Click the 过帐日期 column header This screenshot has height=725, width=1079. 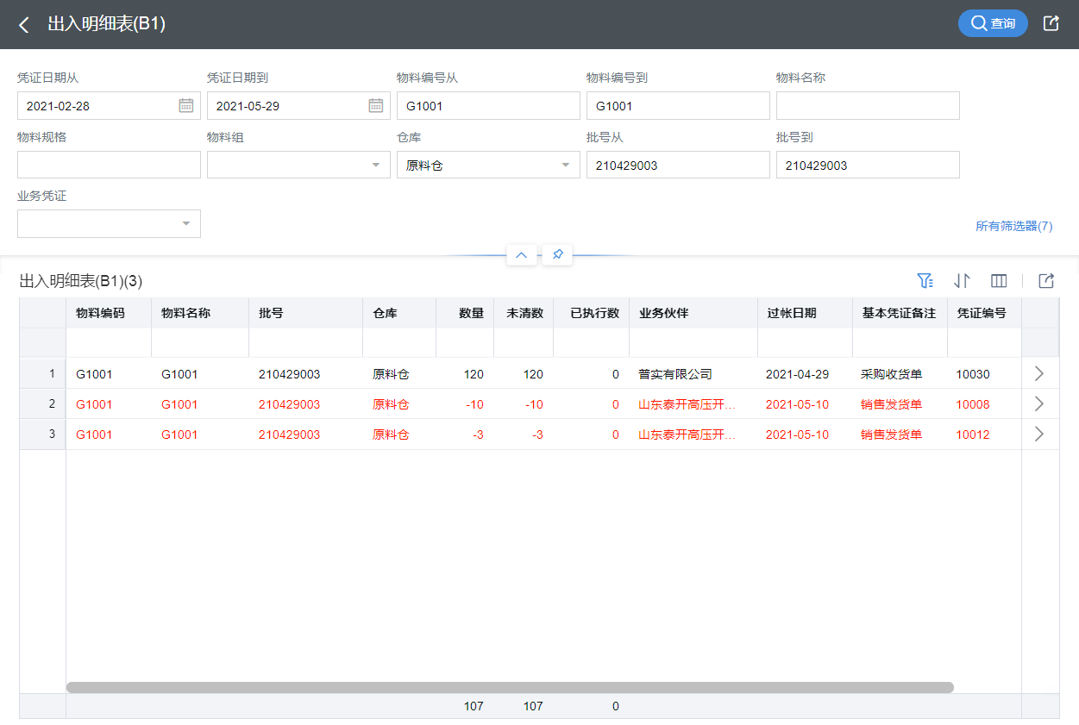point(806,313)
